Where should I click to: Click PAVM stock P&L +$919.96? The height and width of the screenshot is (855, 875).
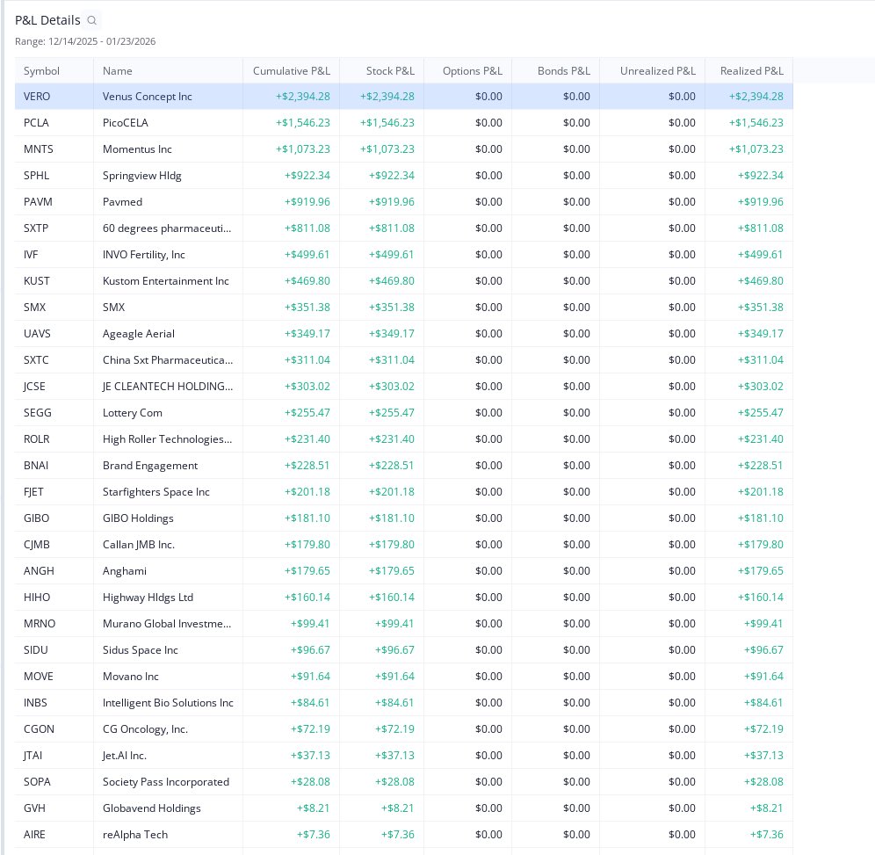(x=391, y=202)
